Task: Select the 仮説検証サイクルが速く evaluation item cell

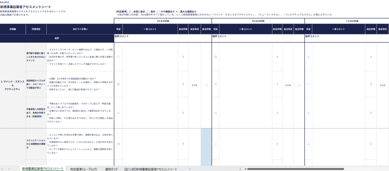Action: pos(36,84)
